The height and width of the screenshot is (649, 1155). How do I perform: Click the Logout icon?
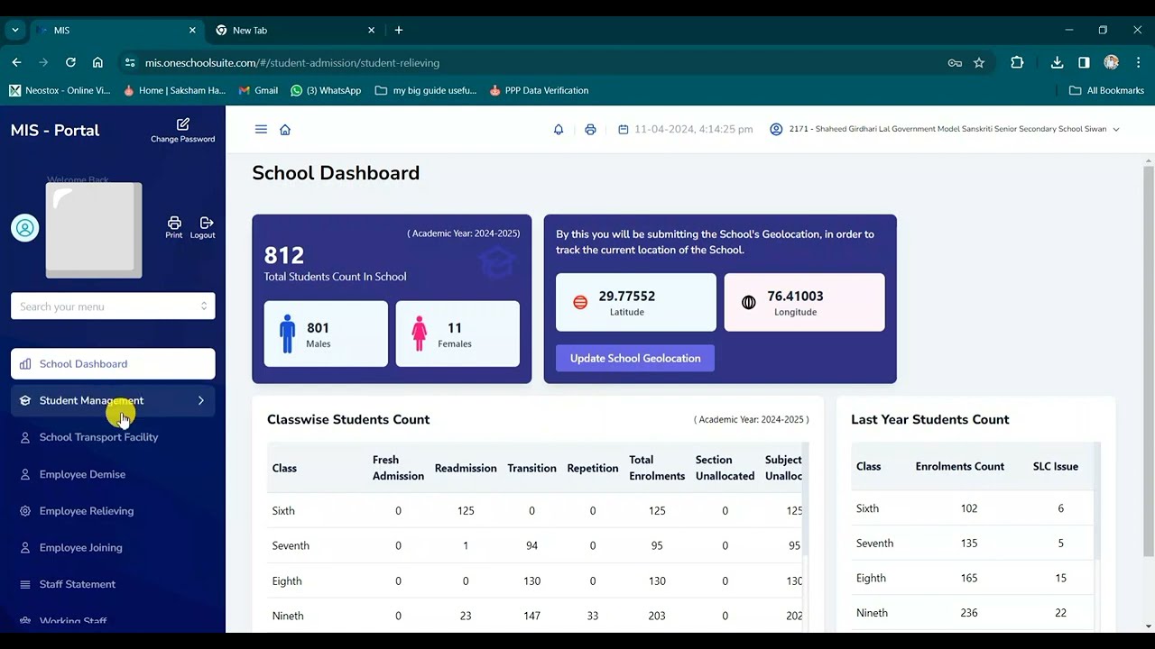[203, 227]
